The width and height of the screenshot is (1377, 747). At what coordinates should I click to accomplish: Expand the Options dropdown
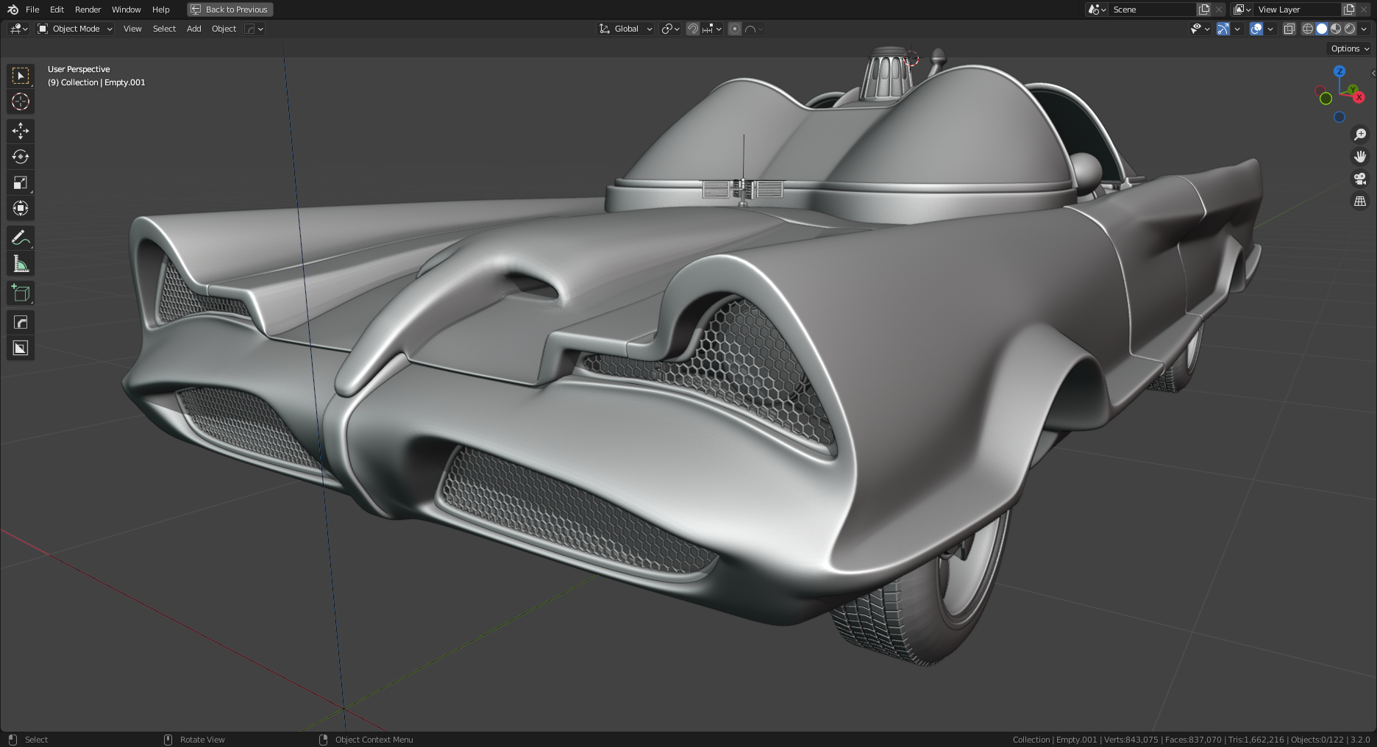pyautogui.click(x=1350, y=49)
